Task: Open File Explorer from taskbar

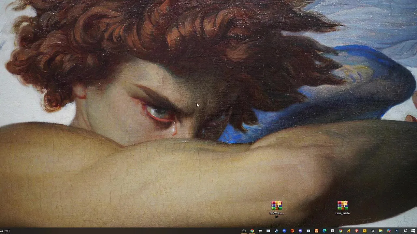Action: click(381, 231)
